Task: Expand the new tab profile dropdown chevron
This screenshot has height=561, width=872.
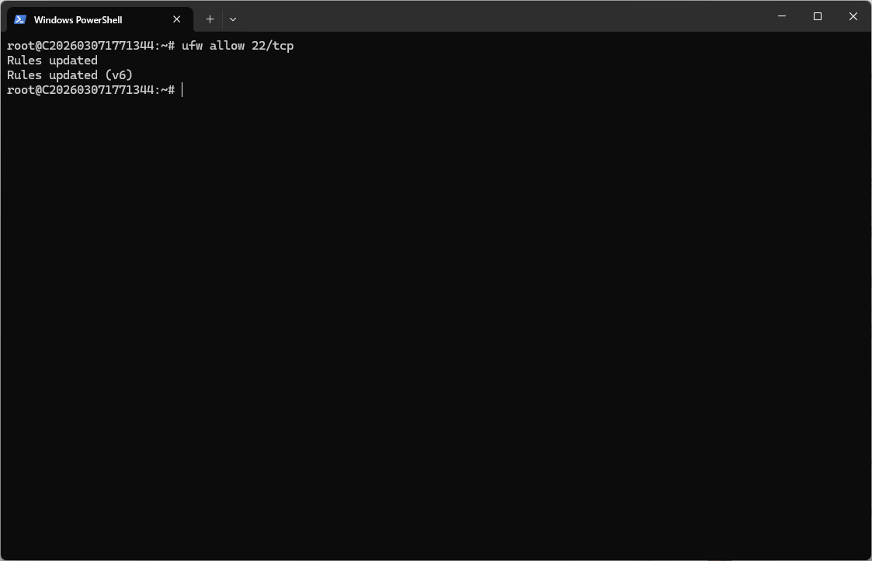Action: [x=233, y=19]
